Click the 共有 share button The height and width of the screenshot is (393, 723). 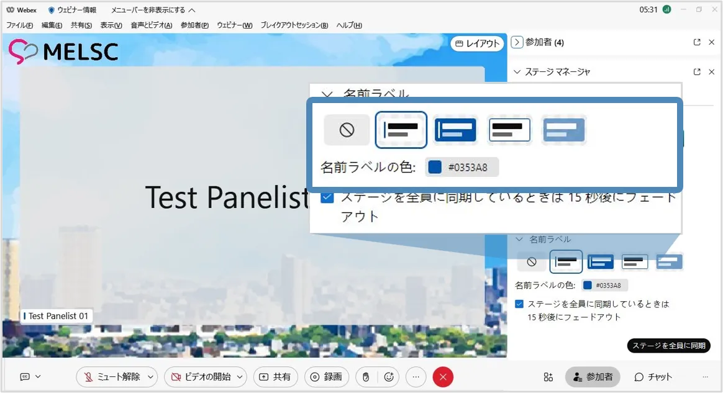(275, 377)
